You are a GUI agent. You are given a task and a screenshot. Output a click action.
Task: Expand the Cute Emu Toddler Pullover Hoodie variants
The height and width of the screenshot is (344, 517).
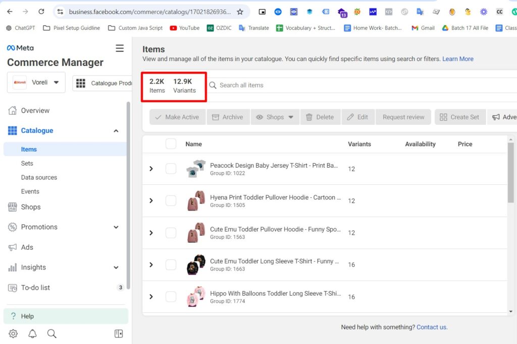[x=151, y=233]
